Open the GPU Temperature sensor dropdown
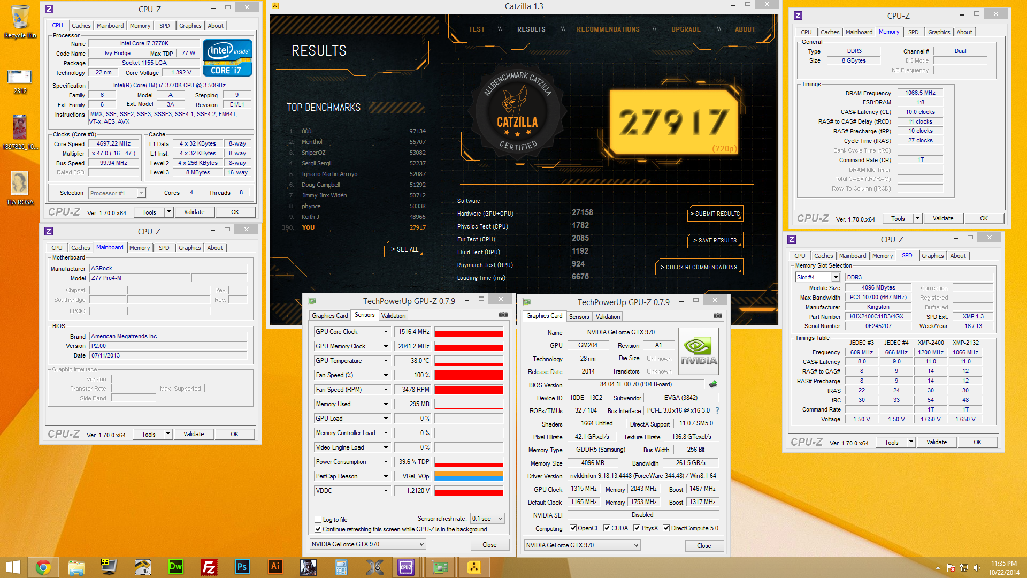Screen dimensions: 1027x578 (385, 361)
